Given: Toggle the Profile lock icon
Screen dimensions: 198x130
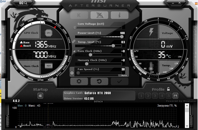Looking at the screenshot, I should 168,89.
